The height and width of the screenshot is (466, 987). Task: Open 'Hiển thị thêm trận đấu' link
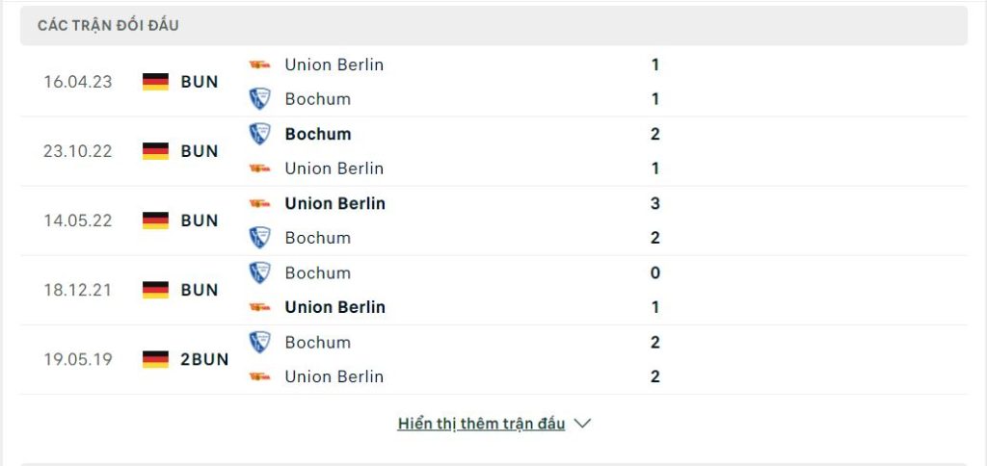(482, 424)
